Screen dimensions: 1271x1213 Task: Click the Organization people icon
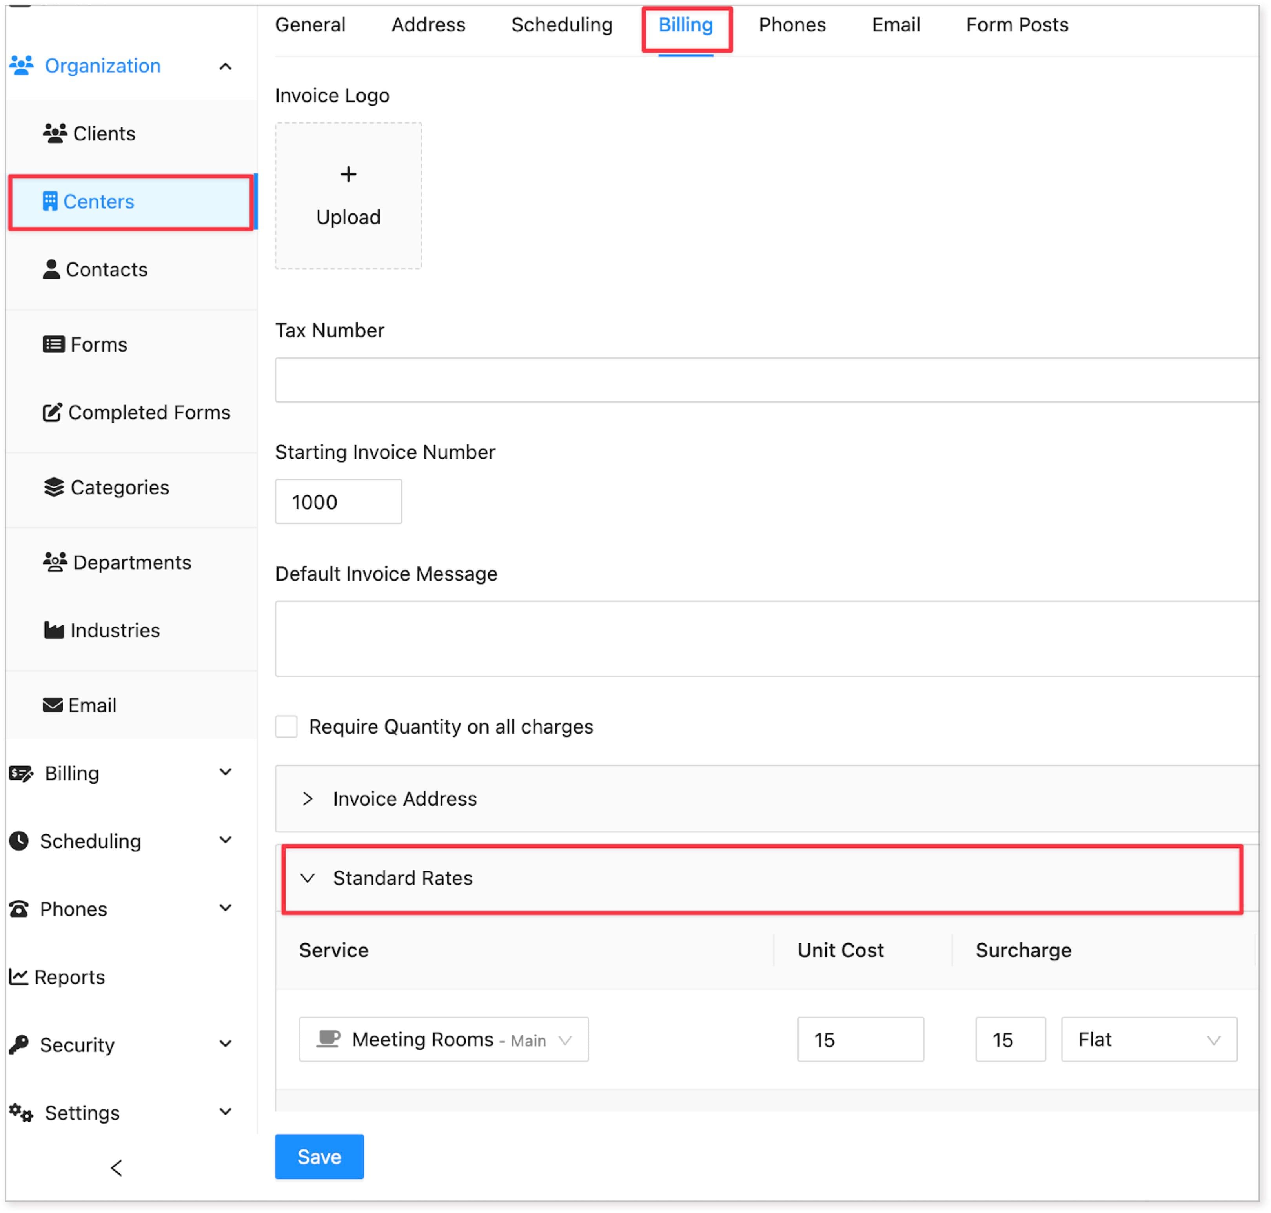(x=21, y=65)
